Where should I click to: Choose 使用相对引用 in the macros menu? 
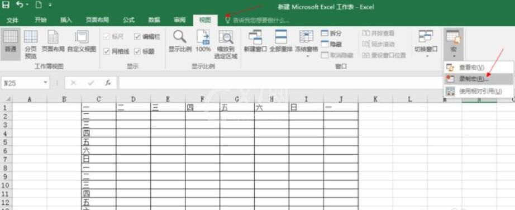[479, 91]
